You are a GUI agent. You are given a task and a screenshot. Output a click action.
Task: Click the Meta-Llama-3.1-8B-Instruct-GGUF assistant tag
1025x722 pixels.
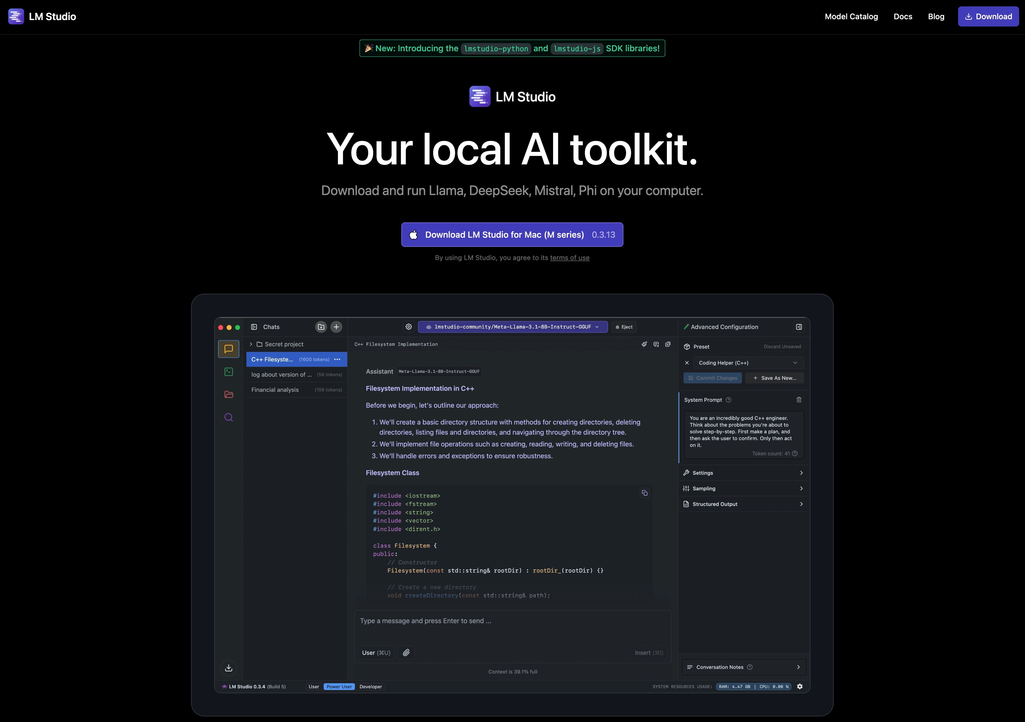(x=439, y=371)
